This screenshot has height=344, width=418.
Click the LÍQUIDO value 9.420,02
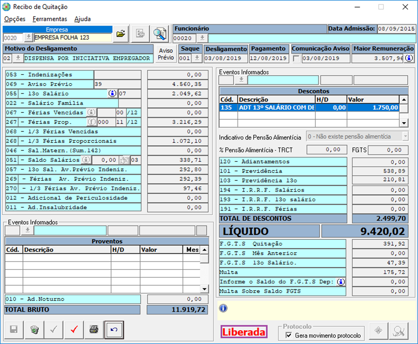tap(365, 231)
